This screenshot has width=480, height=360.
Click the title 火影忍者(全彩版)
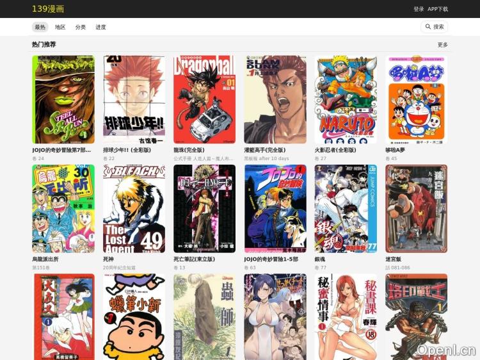click(x=335, y=150)
